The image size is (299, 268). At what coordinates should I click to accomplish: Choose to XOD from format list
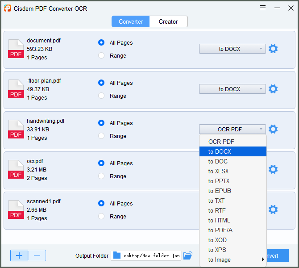tap(233, 240)
